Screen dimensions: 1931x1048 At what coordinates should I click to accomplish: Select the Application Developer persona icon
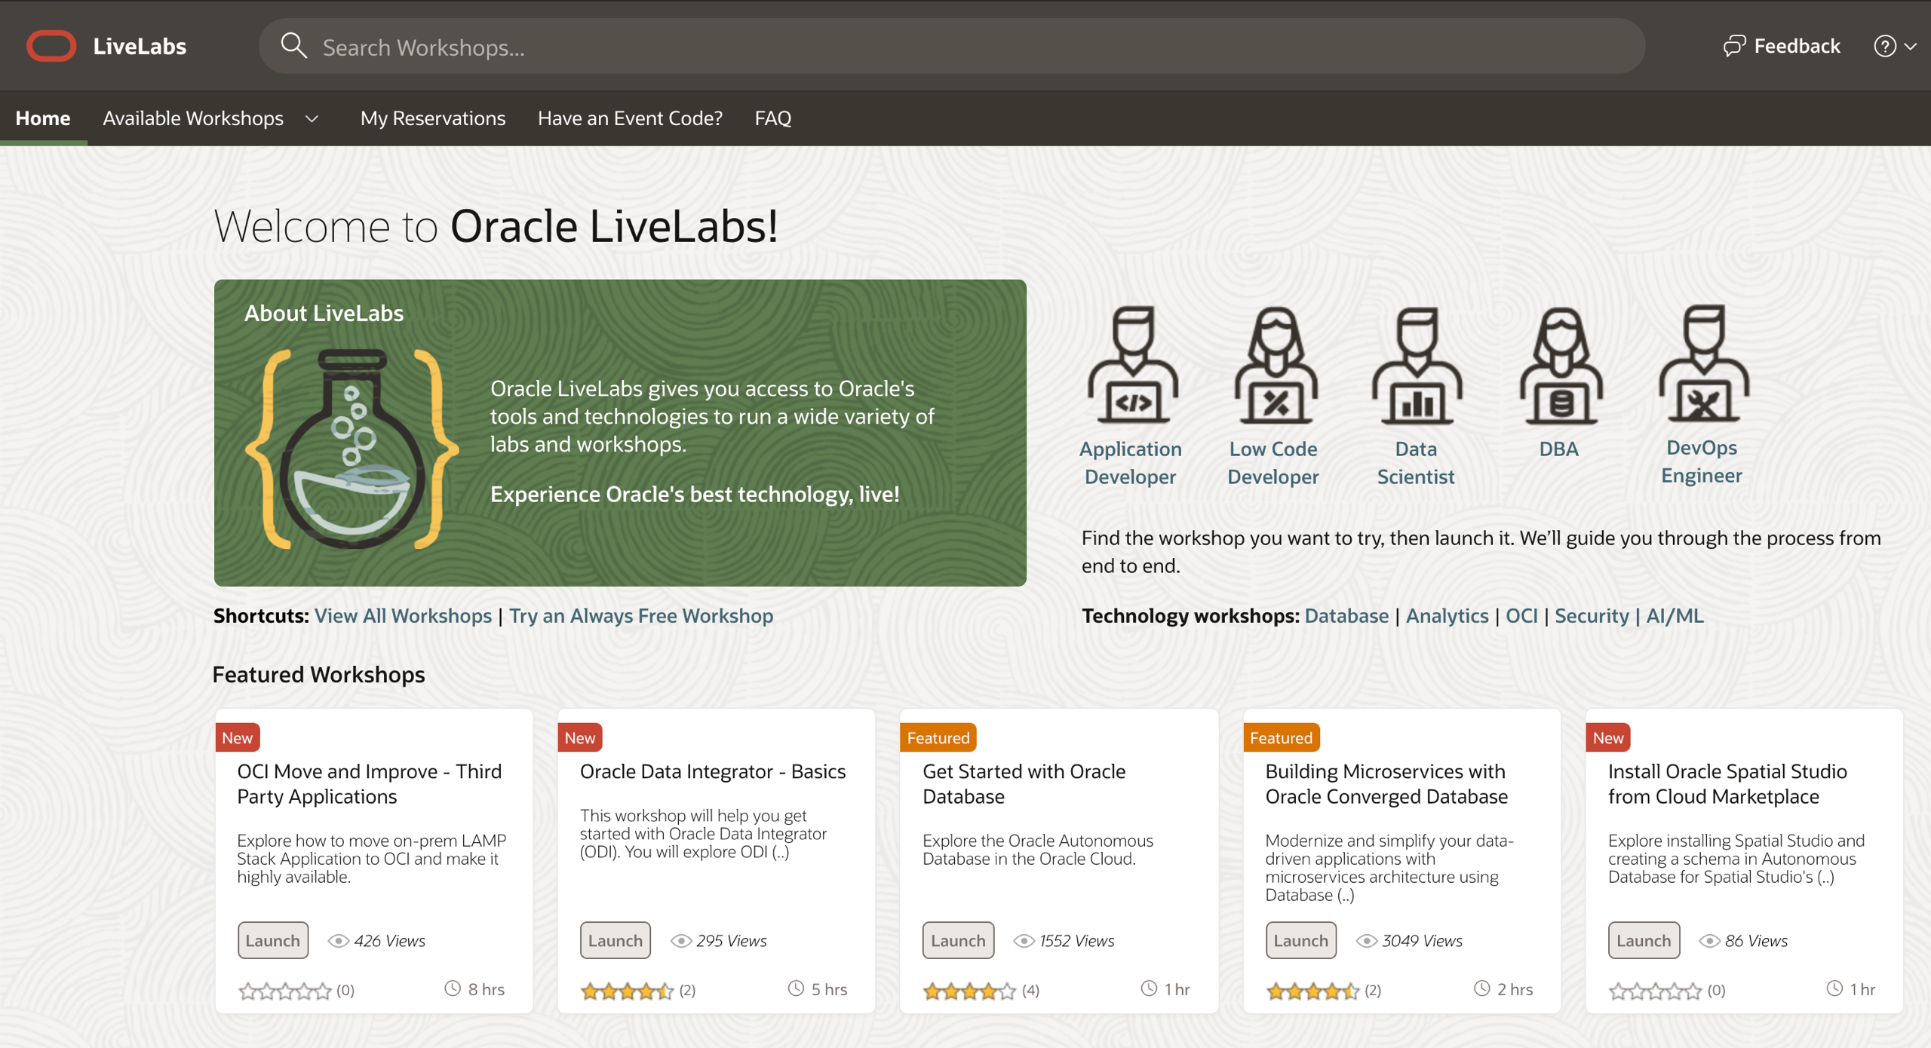click(1131, 364)
